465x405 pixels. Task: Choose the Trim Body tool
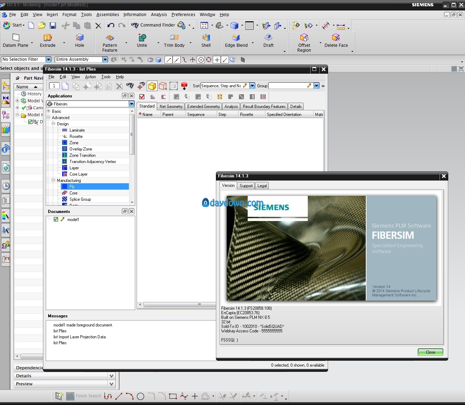[x=174, y=40]
